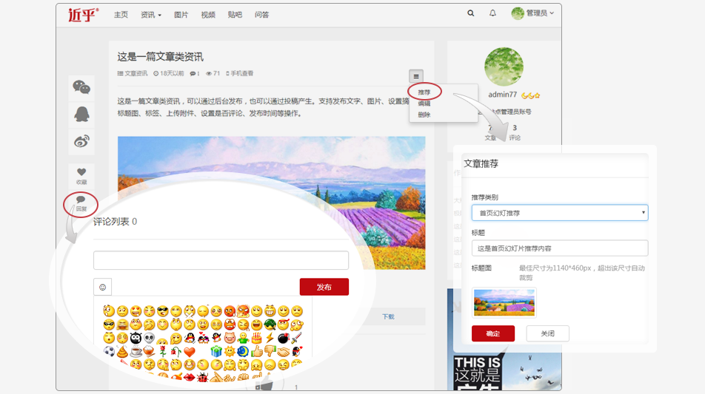
Task: Open the 视频 navigation item
Action: (x=207, y=15)
